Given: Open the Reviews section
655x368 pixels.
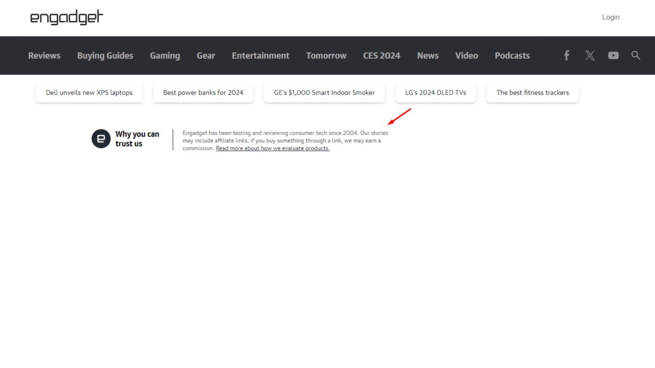Looking at the screenshot, I should [x=44, y=55].
